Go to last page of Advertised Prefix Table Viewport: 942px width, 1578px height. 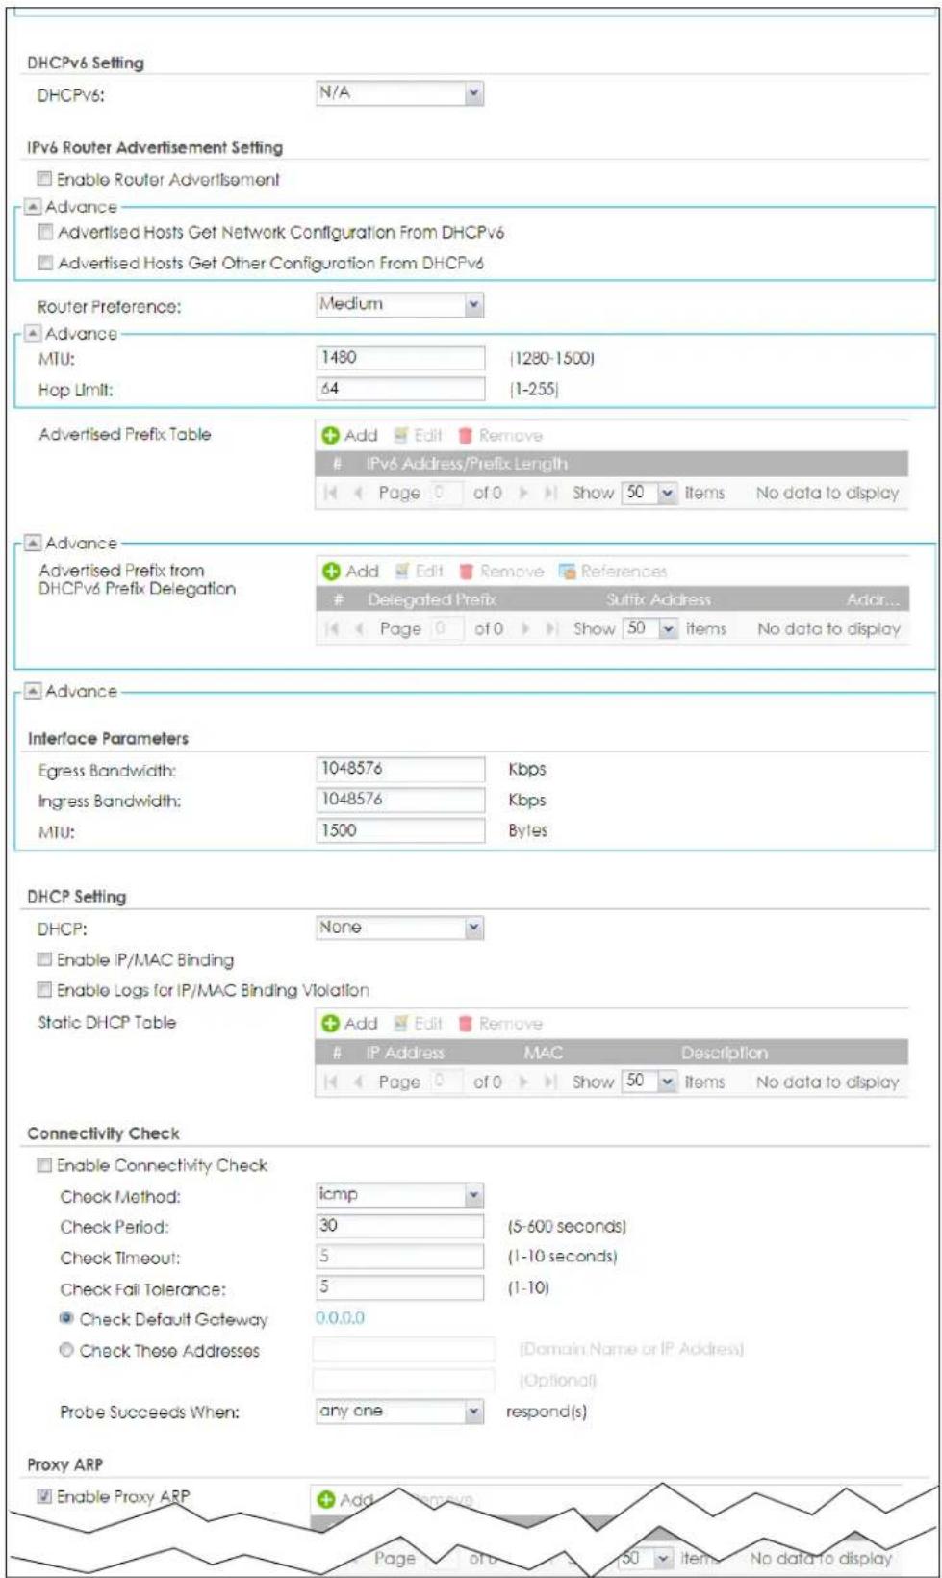(550, 493)
